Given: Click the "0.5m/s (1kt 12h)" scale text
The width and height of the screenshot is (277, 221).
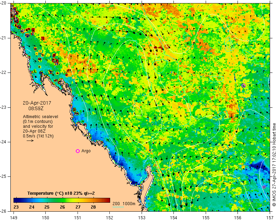Looking at the screenshot, I should pyautogui.click(x=38, y=136).
